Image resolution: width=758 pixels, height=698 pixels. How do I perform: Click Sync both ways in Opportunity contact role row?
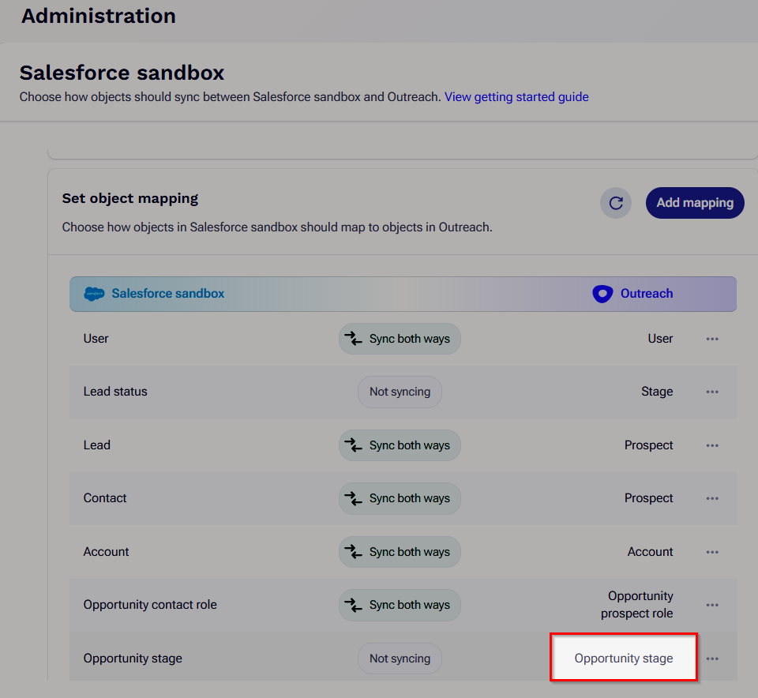(400, 605)
